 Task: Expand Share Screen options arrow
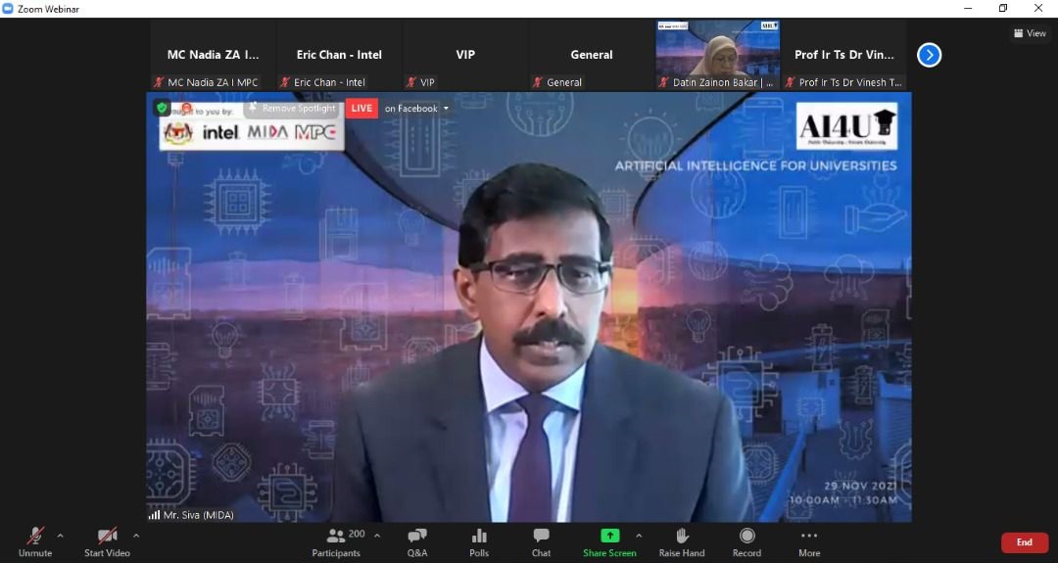pyautogui.click(x=639, y=536)
